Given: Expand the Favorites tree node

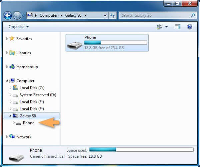Looking at the screenshot, I should click(7, 38).
